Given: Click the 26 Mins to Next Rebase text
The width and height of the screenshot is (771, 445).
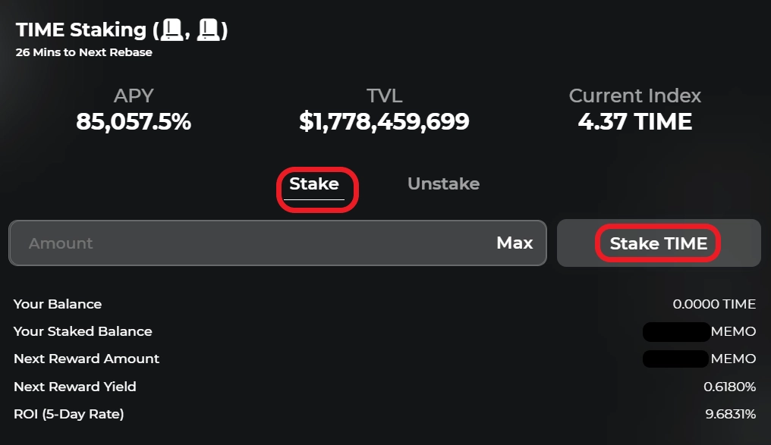Looking at the screenshot, I should coord(84,53).
